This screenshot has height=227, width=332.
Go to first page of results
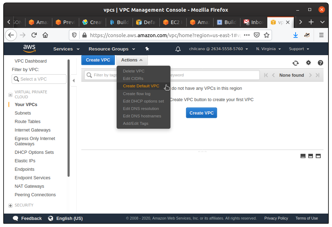point(266,75)
